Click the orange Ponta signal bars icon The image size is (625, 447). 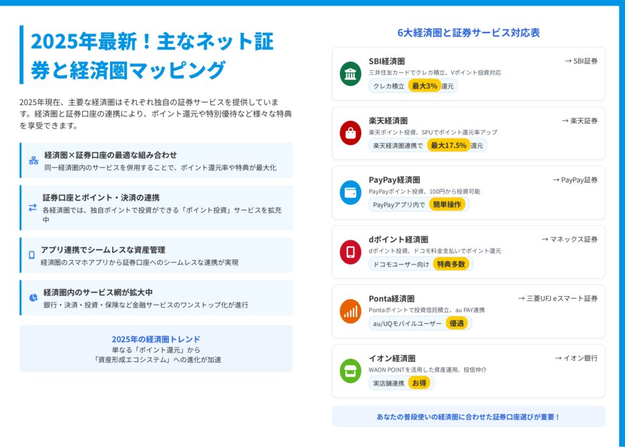[x=350, y=311]
